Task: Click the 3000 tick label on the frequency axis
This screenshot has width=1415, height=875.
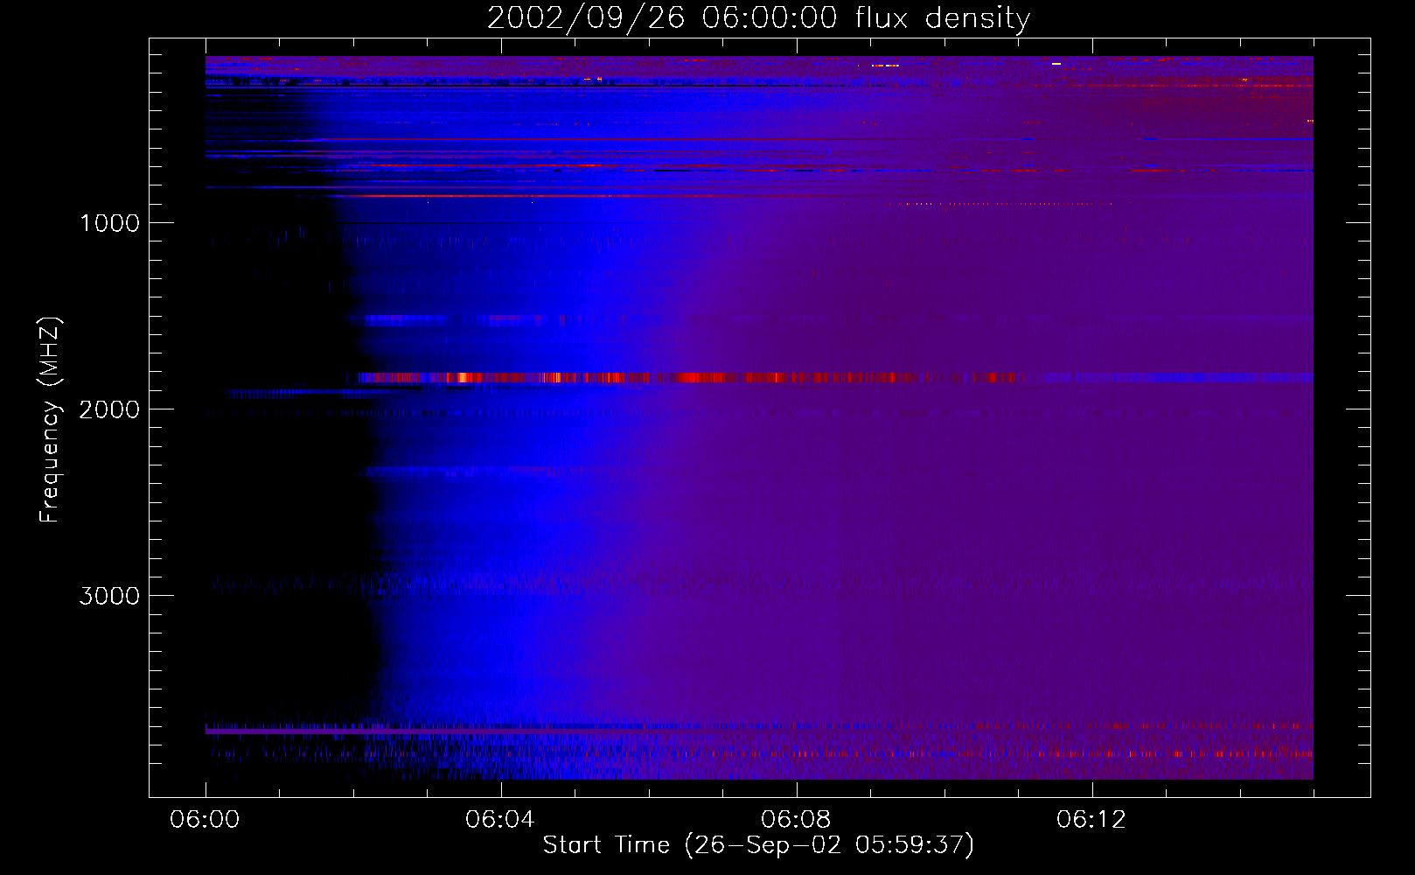Action: click(109, 596)
